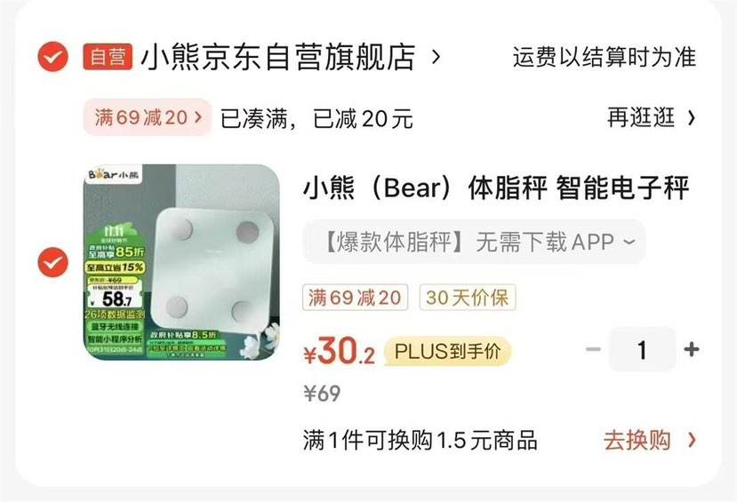Open 小熊京东自营旗舰店 store page
The width and height of the screenshot is (737, 502).
pos(278,57)
